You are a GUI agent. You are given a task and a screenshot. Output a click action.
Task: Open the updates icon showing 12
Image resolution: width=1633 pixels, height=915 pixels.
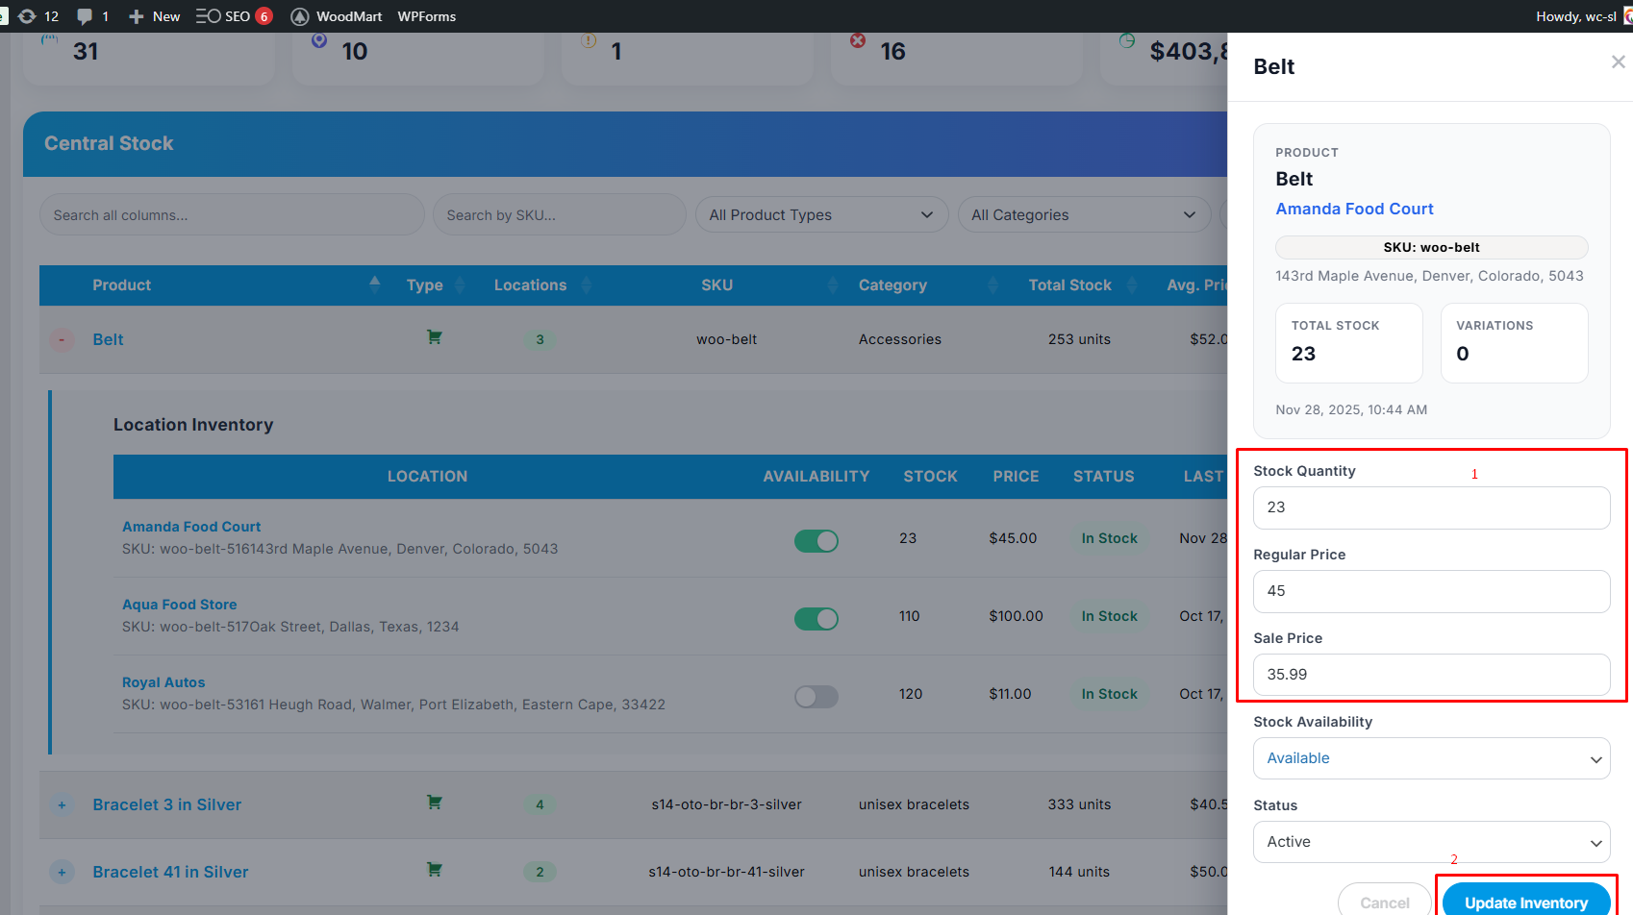(38, 16)
